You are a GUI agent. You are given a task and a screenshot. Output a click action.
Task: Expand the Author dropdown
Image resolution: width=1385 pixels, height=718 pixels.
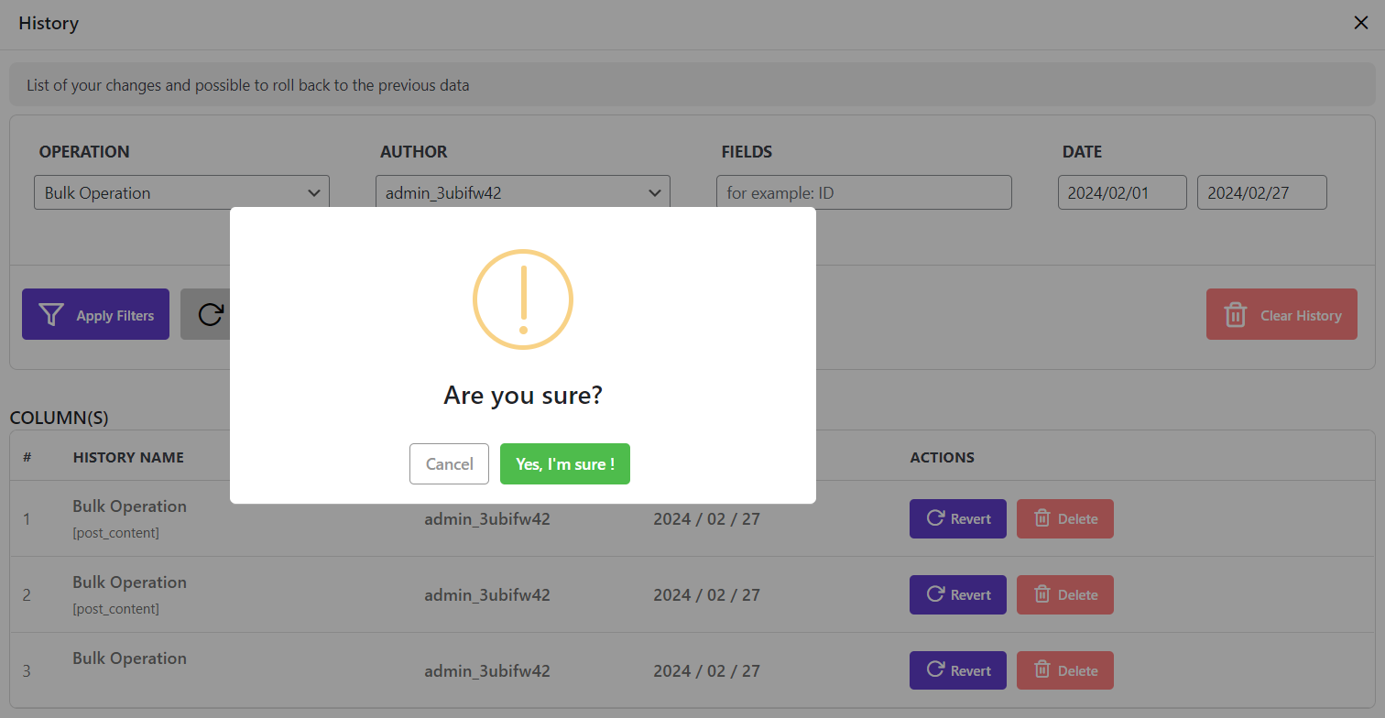(522, 193)
